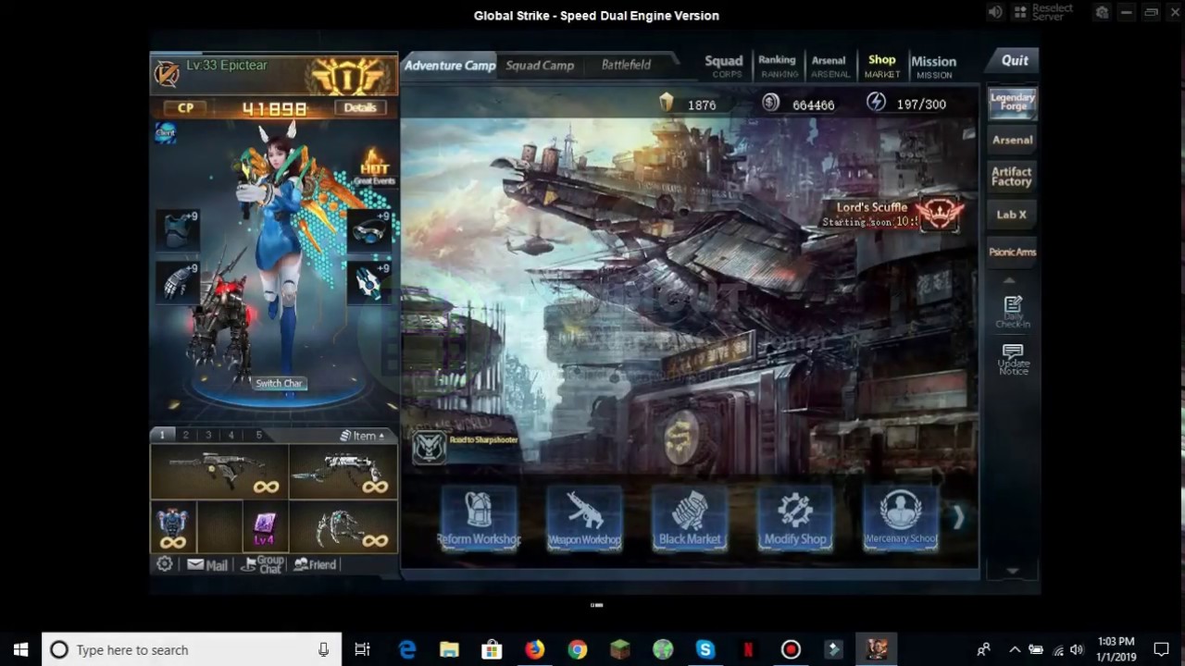Open Psionic Arms
The image size is (1185, 666).
pyautogui.click(x=1012, y=252)
